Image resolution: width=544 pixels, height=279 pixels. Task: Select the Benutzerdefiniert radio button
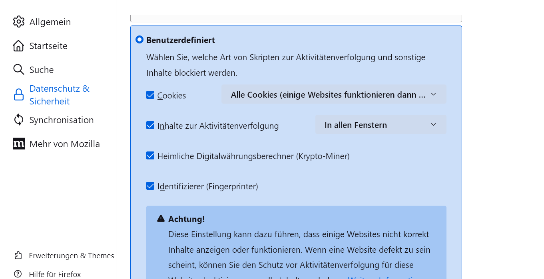pyautogui.click(x=139, y=39)
